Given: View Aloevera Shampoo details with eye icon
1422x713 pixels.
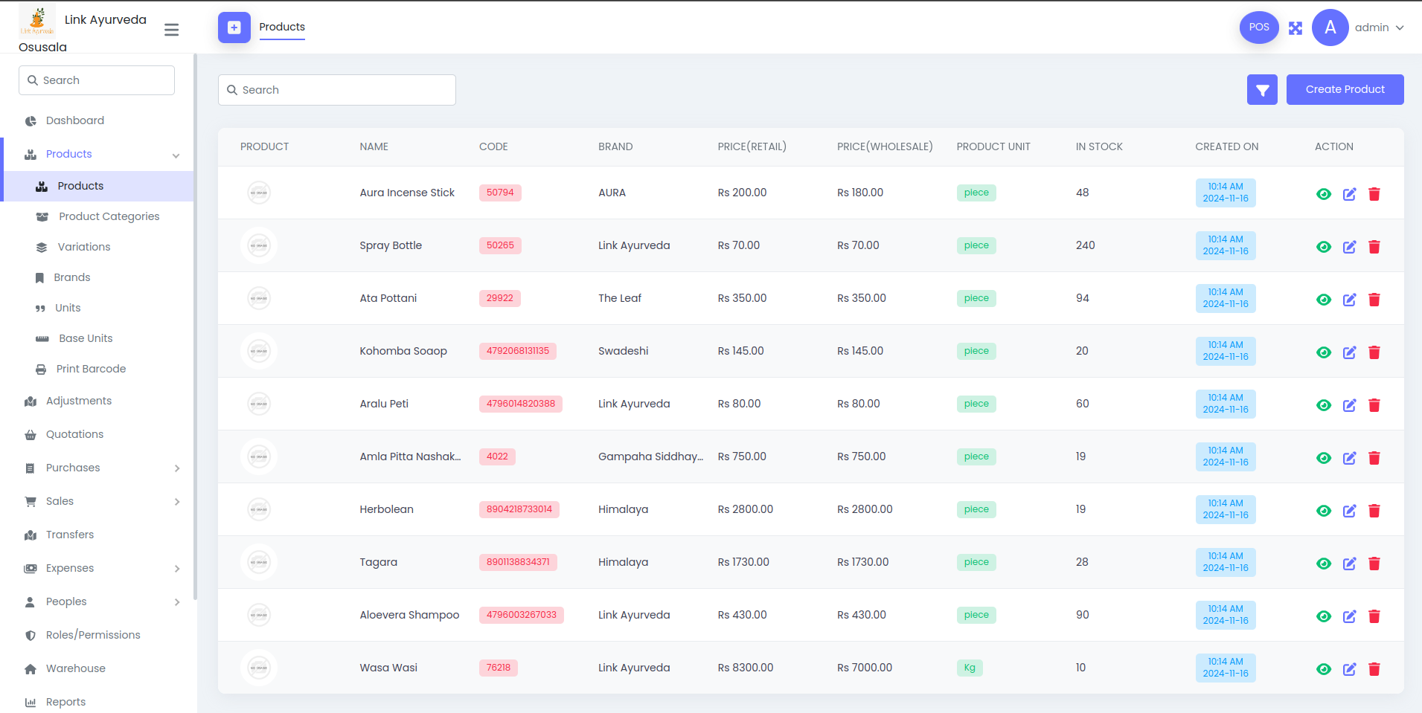Looking at the screenshot, I should 1323,616.
